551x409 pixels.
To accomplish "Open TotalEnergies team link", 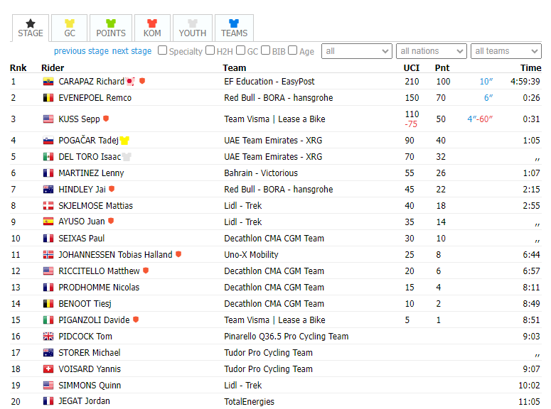I will click(x=249, y=401).
